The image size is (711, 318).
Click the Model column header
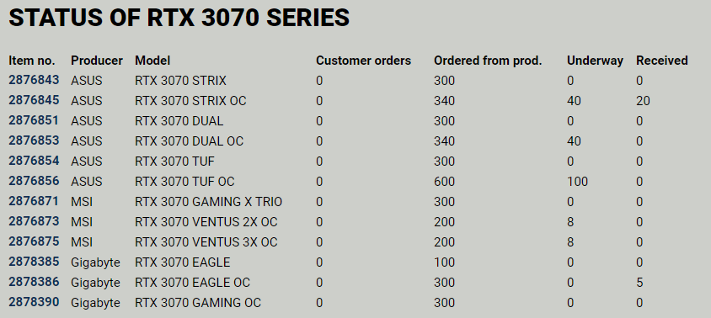[152, 61]
